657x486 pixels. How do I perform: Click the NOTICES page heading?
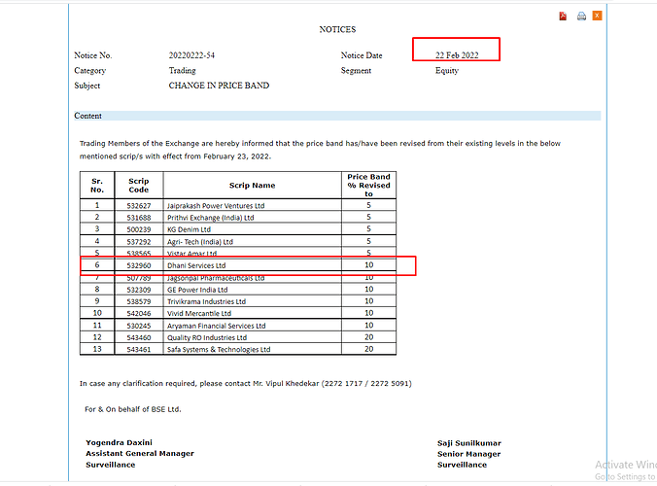pos(337,29)
